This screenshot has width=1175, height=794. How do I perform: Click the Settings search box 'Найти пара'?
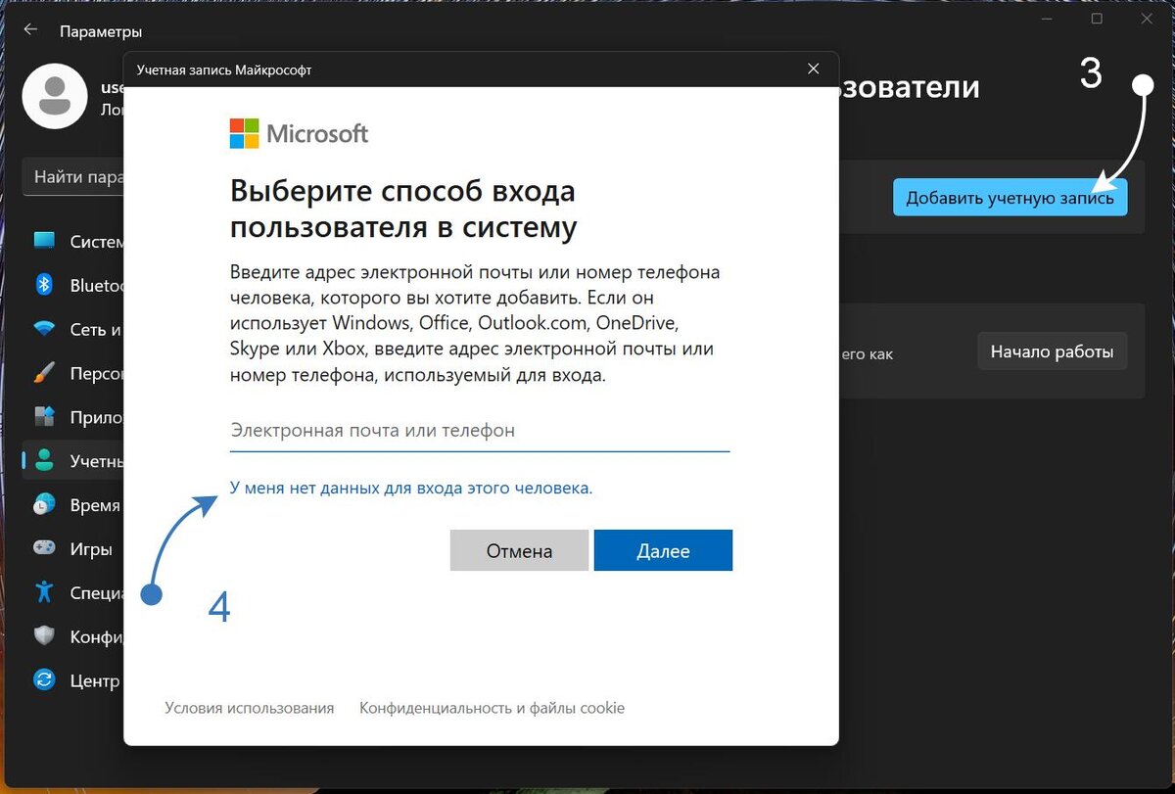coord(74,177)
